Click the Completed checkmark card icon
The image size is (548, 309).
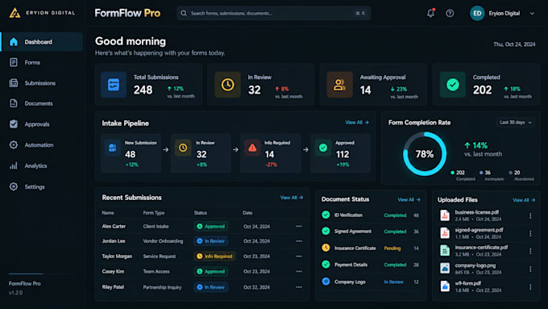click(x=453, y=85)
